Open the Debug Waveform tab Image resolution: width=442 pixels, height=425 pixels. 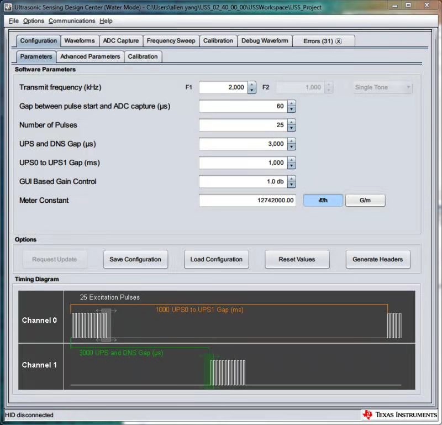265,41
